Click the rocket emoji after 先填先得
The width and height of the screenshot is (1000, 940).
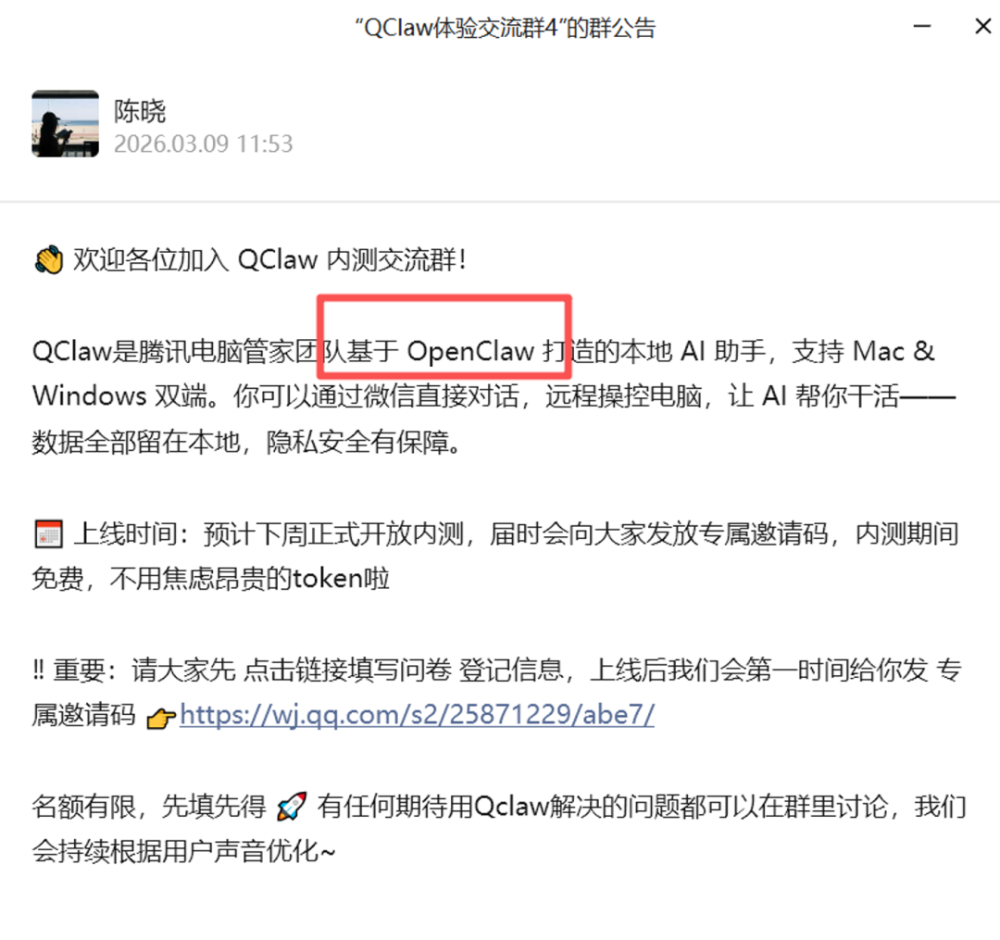click(x=292, y=807)
